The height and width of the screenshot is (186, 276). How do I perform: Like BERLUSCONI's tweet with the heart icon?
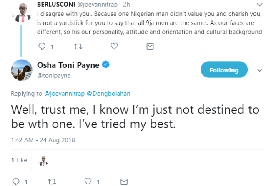[114, 47]
